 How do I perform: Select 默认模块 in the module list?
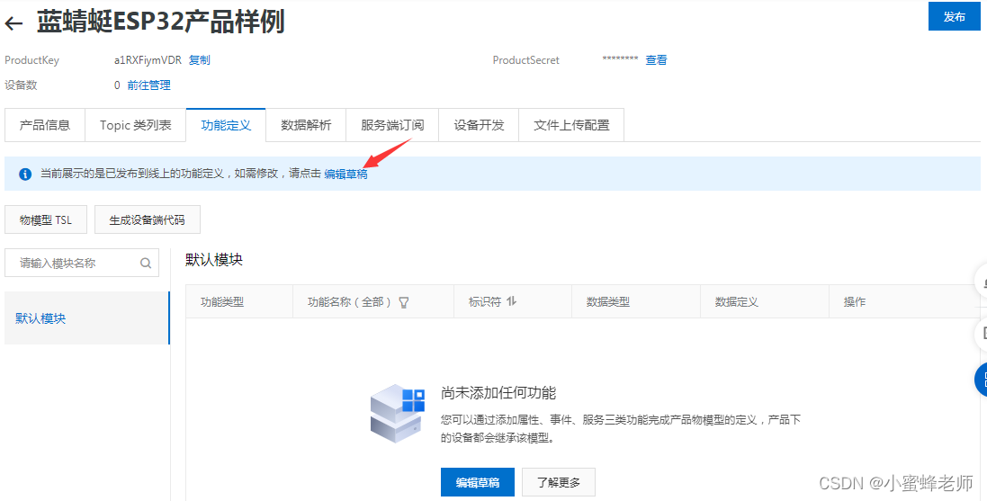[87, 318]
